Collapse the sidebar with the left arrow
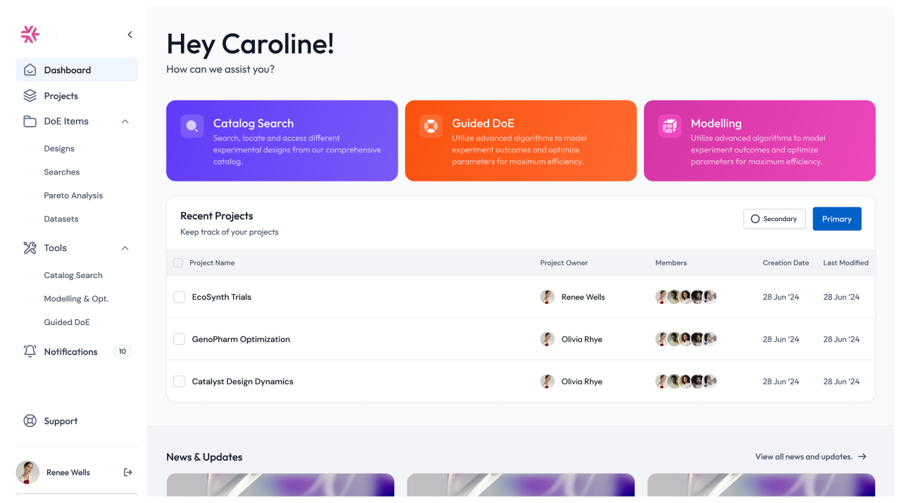The height and width of the screenshot is (503, 901). (x=130, y=34)
